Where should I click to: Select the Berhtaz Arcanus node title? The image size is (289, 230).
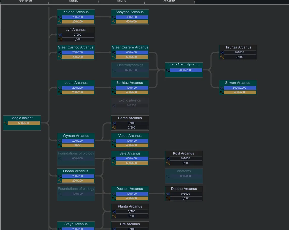coord(129,83)
